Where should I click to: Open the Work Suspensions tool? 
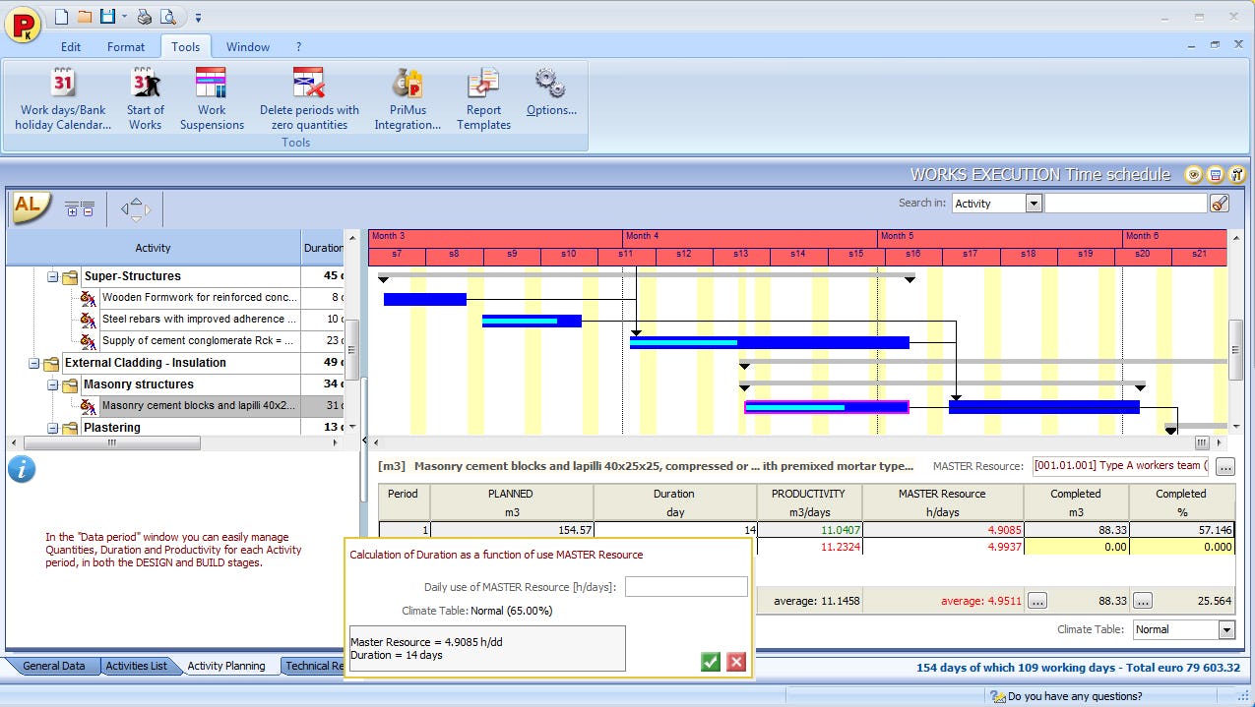(211, 95)
